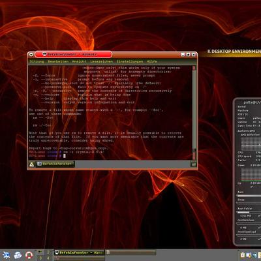
Task: Open the window menu at the titlebar's left end
Action: pos(31,55)
